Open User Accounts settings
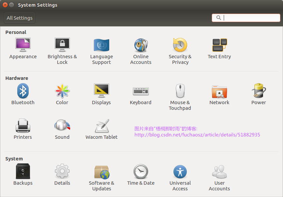Screen dimensions: 283x197 [x=219, y=177]
